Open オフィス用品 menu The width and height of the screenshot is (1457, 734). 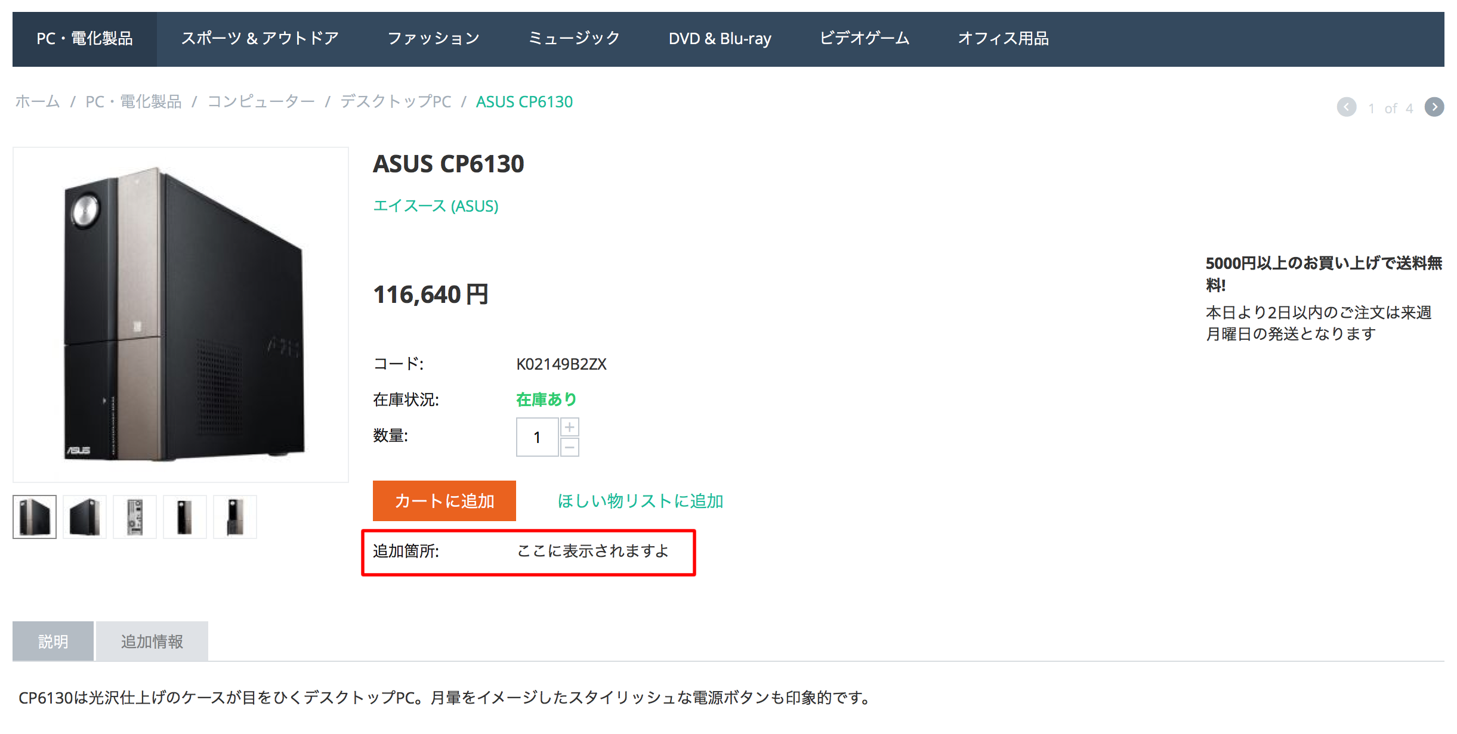coord(1003,39)
